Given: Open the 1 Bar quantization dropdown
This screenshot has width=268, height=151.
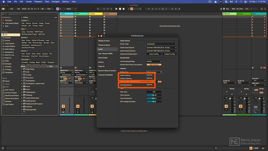Looking at the screenshot, I should tap(49, 9).
